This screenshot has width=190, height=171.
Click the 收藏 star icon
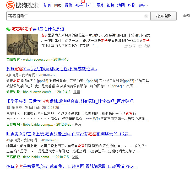tap(140, 46)
